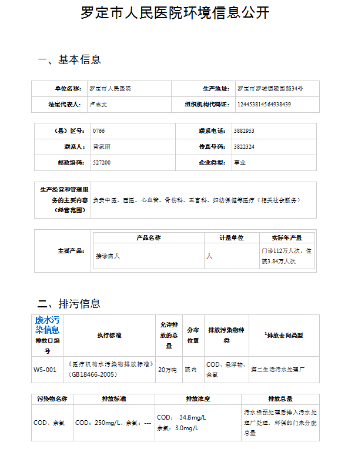Select enterprise type 事业
This screenshot has width=348, height=449.
coord(240,163)
